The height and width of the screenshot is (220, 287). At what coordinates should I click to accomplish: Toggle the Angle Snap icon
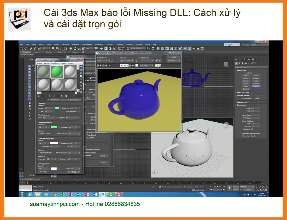click(x=115, y=49)
